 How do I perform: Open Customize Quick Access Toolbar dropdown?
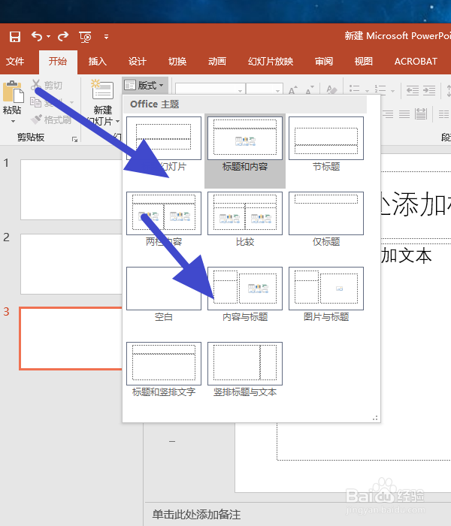coord(106,37)
